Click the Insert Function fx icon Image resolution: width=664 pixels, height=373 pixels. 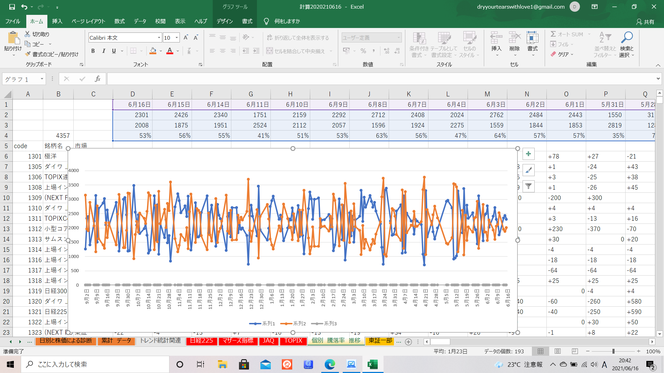[98, 79]
